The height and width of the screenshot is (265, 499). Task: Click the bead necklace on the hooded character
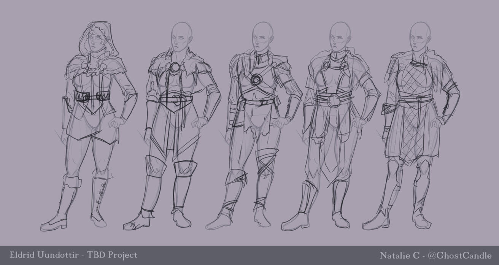[x=93, y=69]
